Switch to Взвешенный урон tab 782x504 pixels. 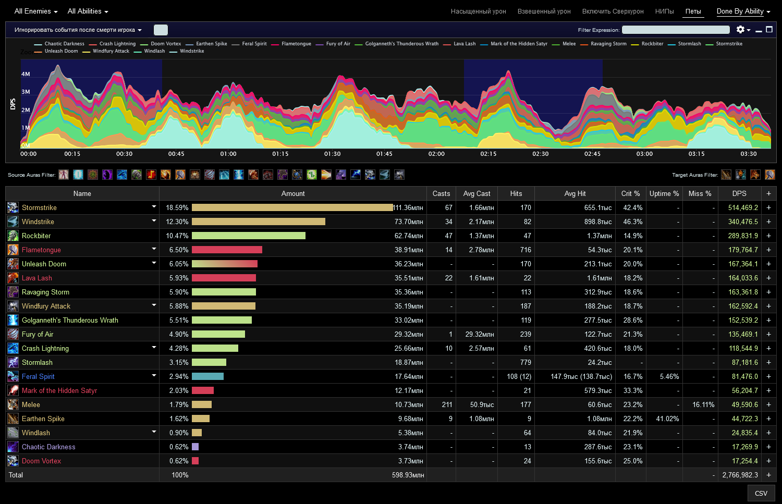544,11
